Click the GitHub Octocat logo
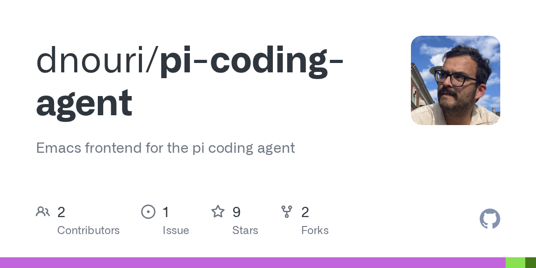Screen dimensions: 536x268 [490, 219]
